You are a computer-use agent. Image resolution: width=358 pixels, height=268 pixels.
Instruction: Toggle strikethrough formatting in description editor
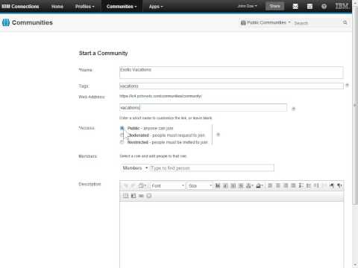241,185
